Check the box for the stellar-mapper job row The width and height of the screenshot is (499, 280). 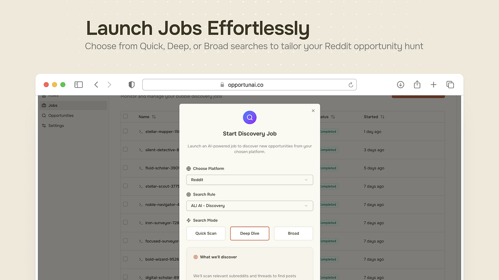125,132
